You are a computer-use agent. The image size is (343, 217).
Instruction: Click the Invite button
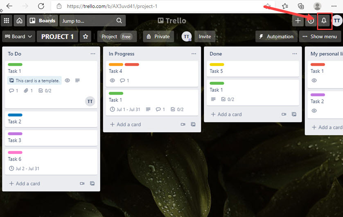point(205,36)
